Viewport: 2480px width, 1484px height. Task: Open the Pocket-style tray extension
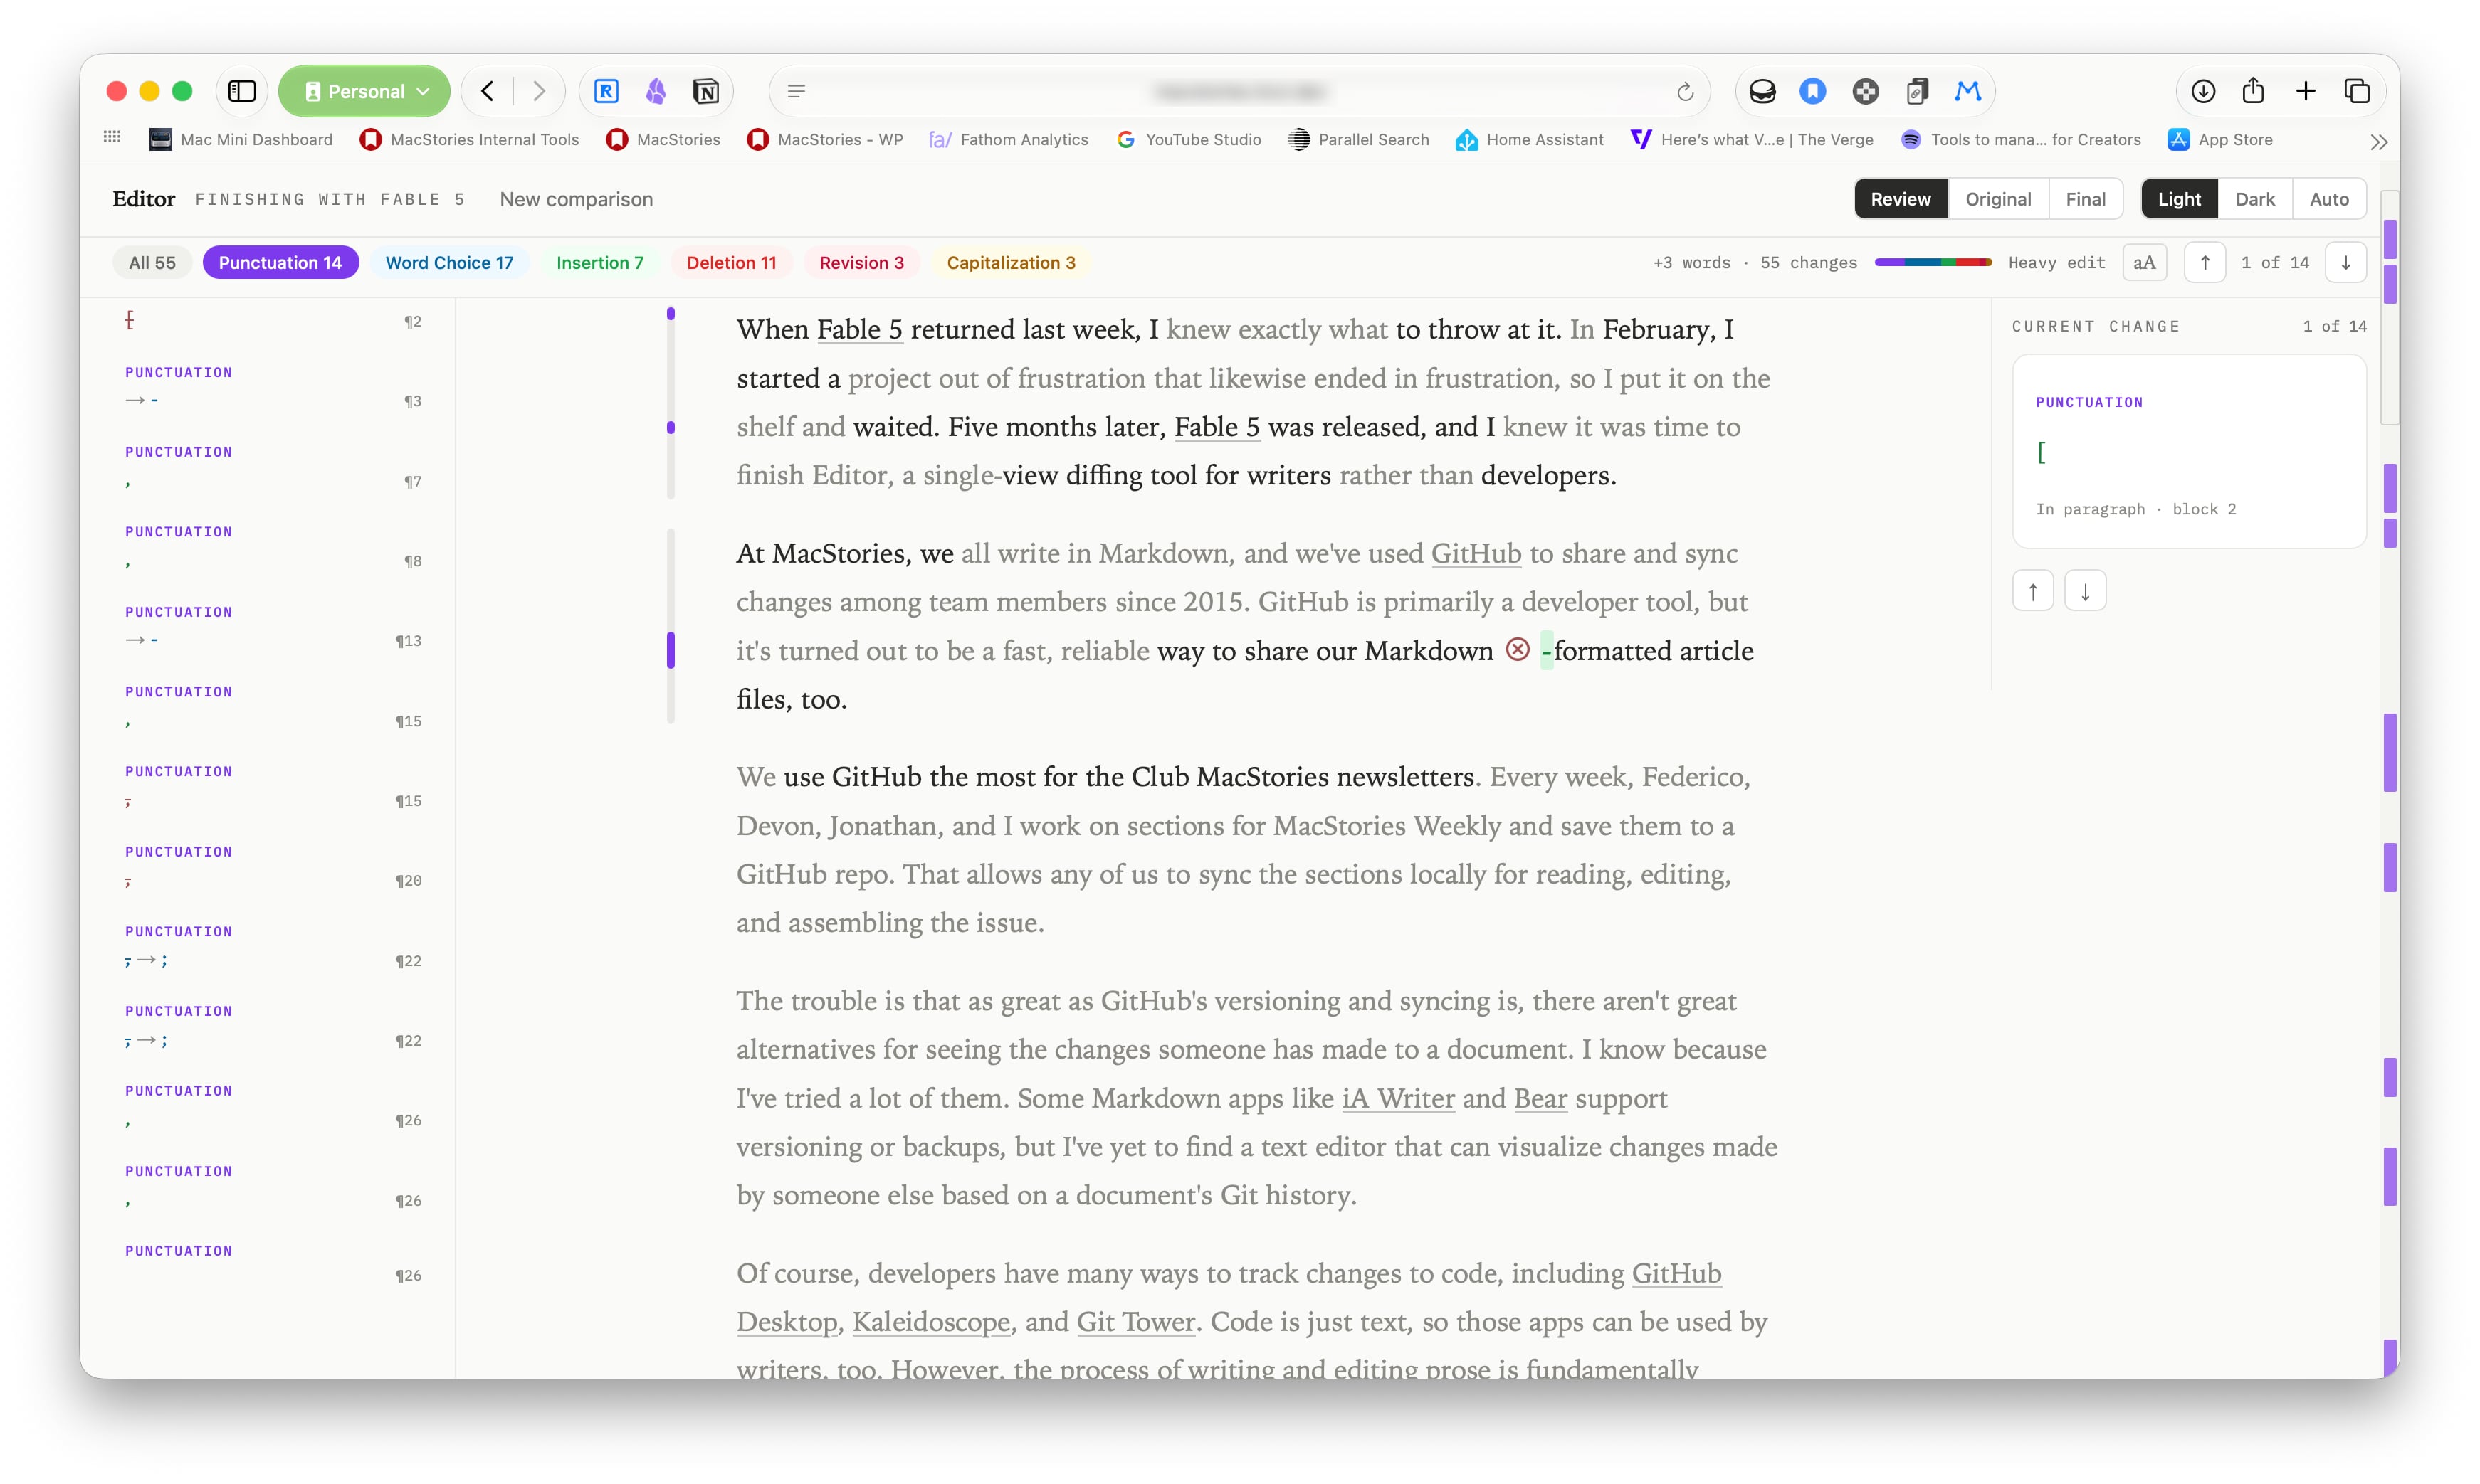point(1762,91)
